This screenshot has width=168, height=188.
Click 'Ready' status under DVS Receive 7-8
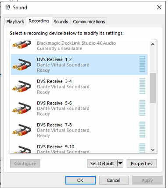point(43,136)
